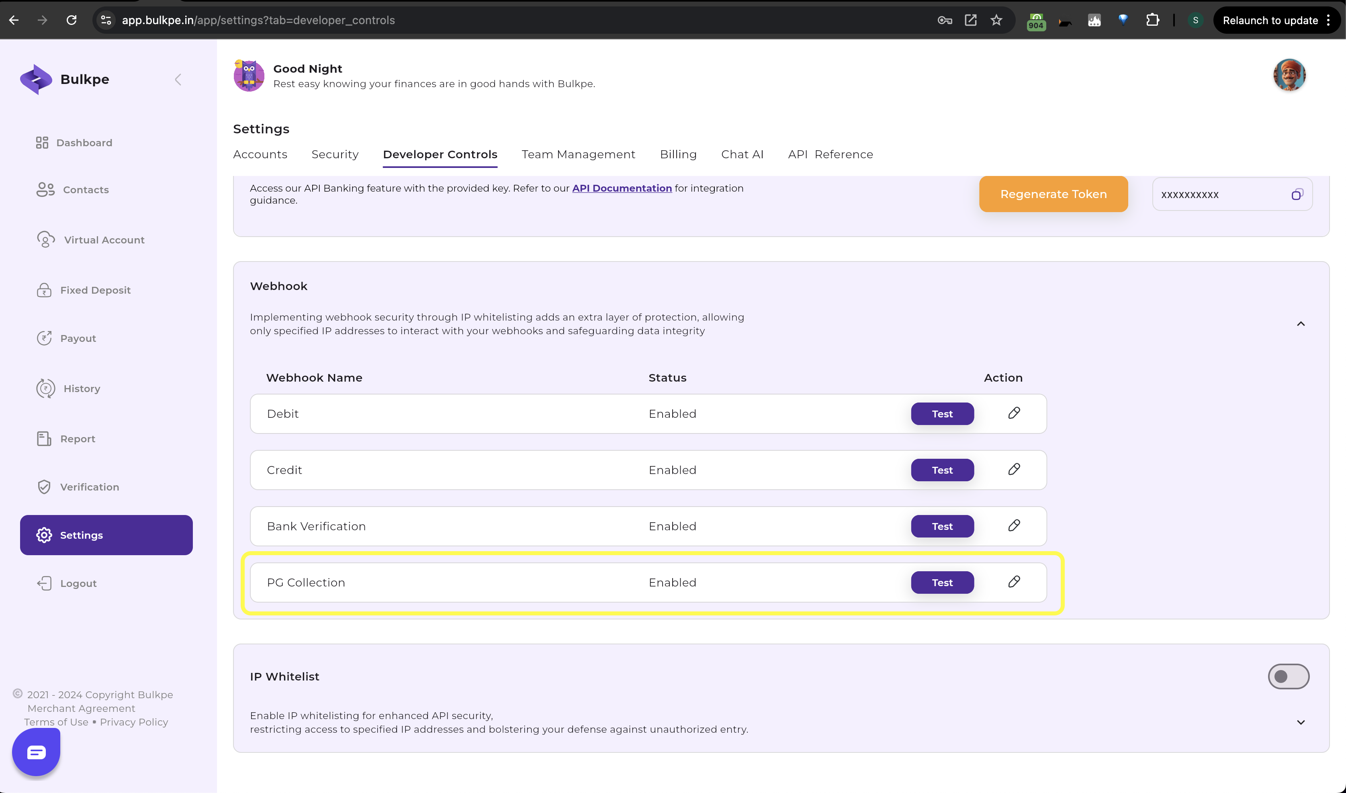Bookmark this page with the star

click(996, 20)
